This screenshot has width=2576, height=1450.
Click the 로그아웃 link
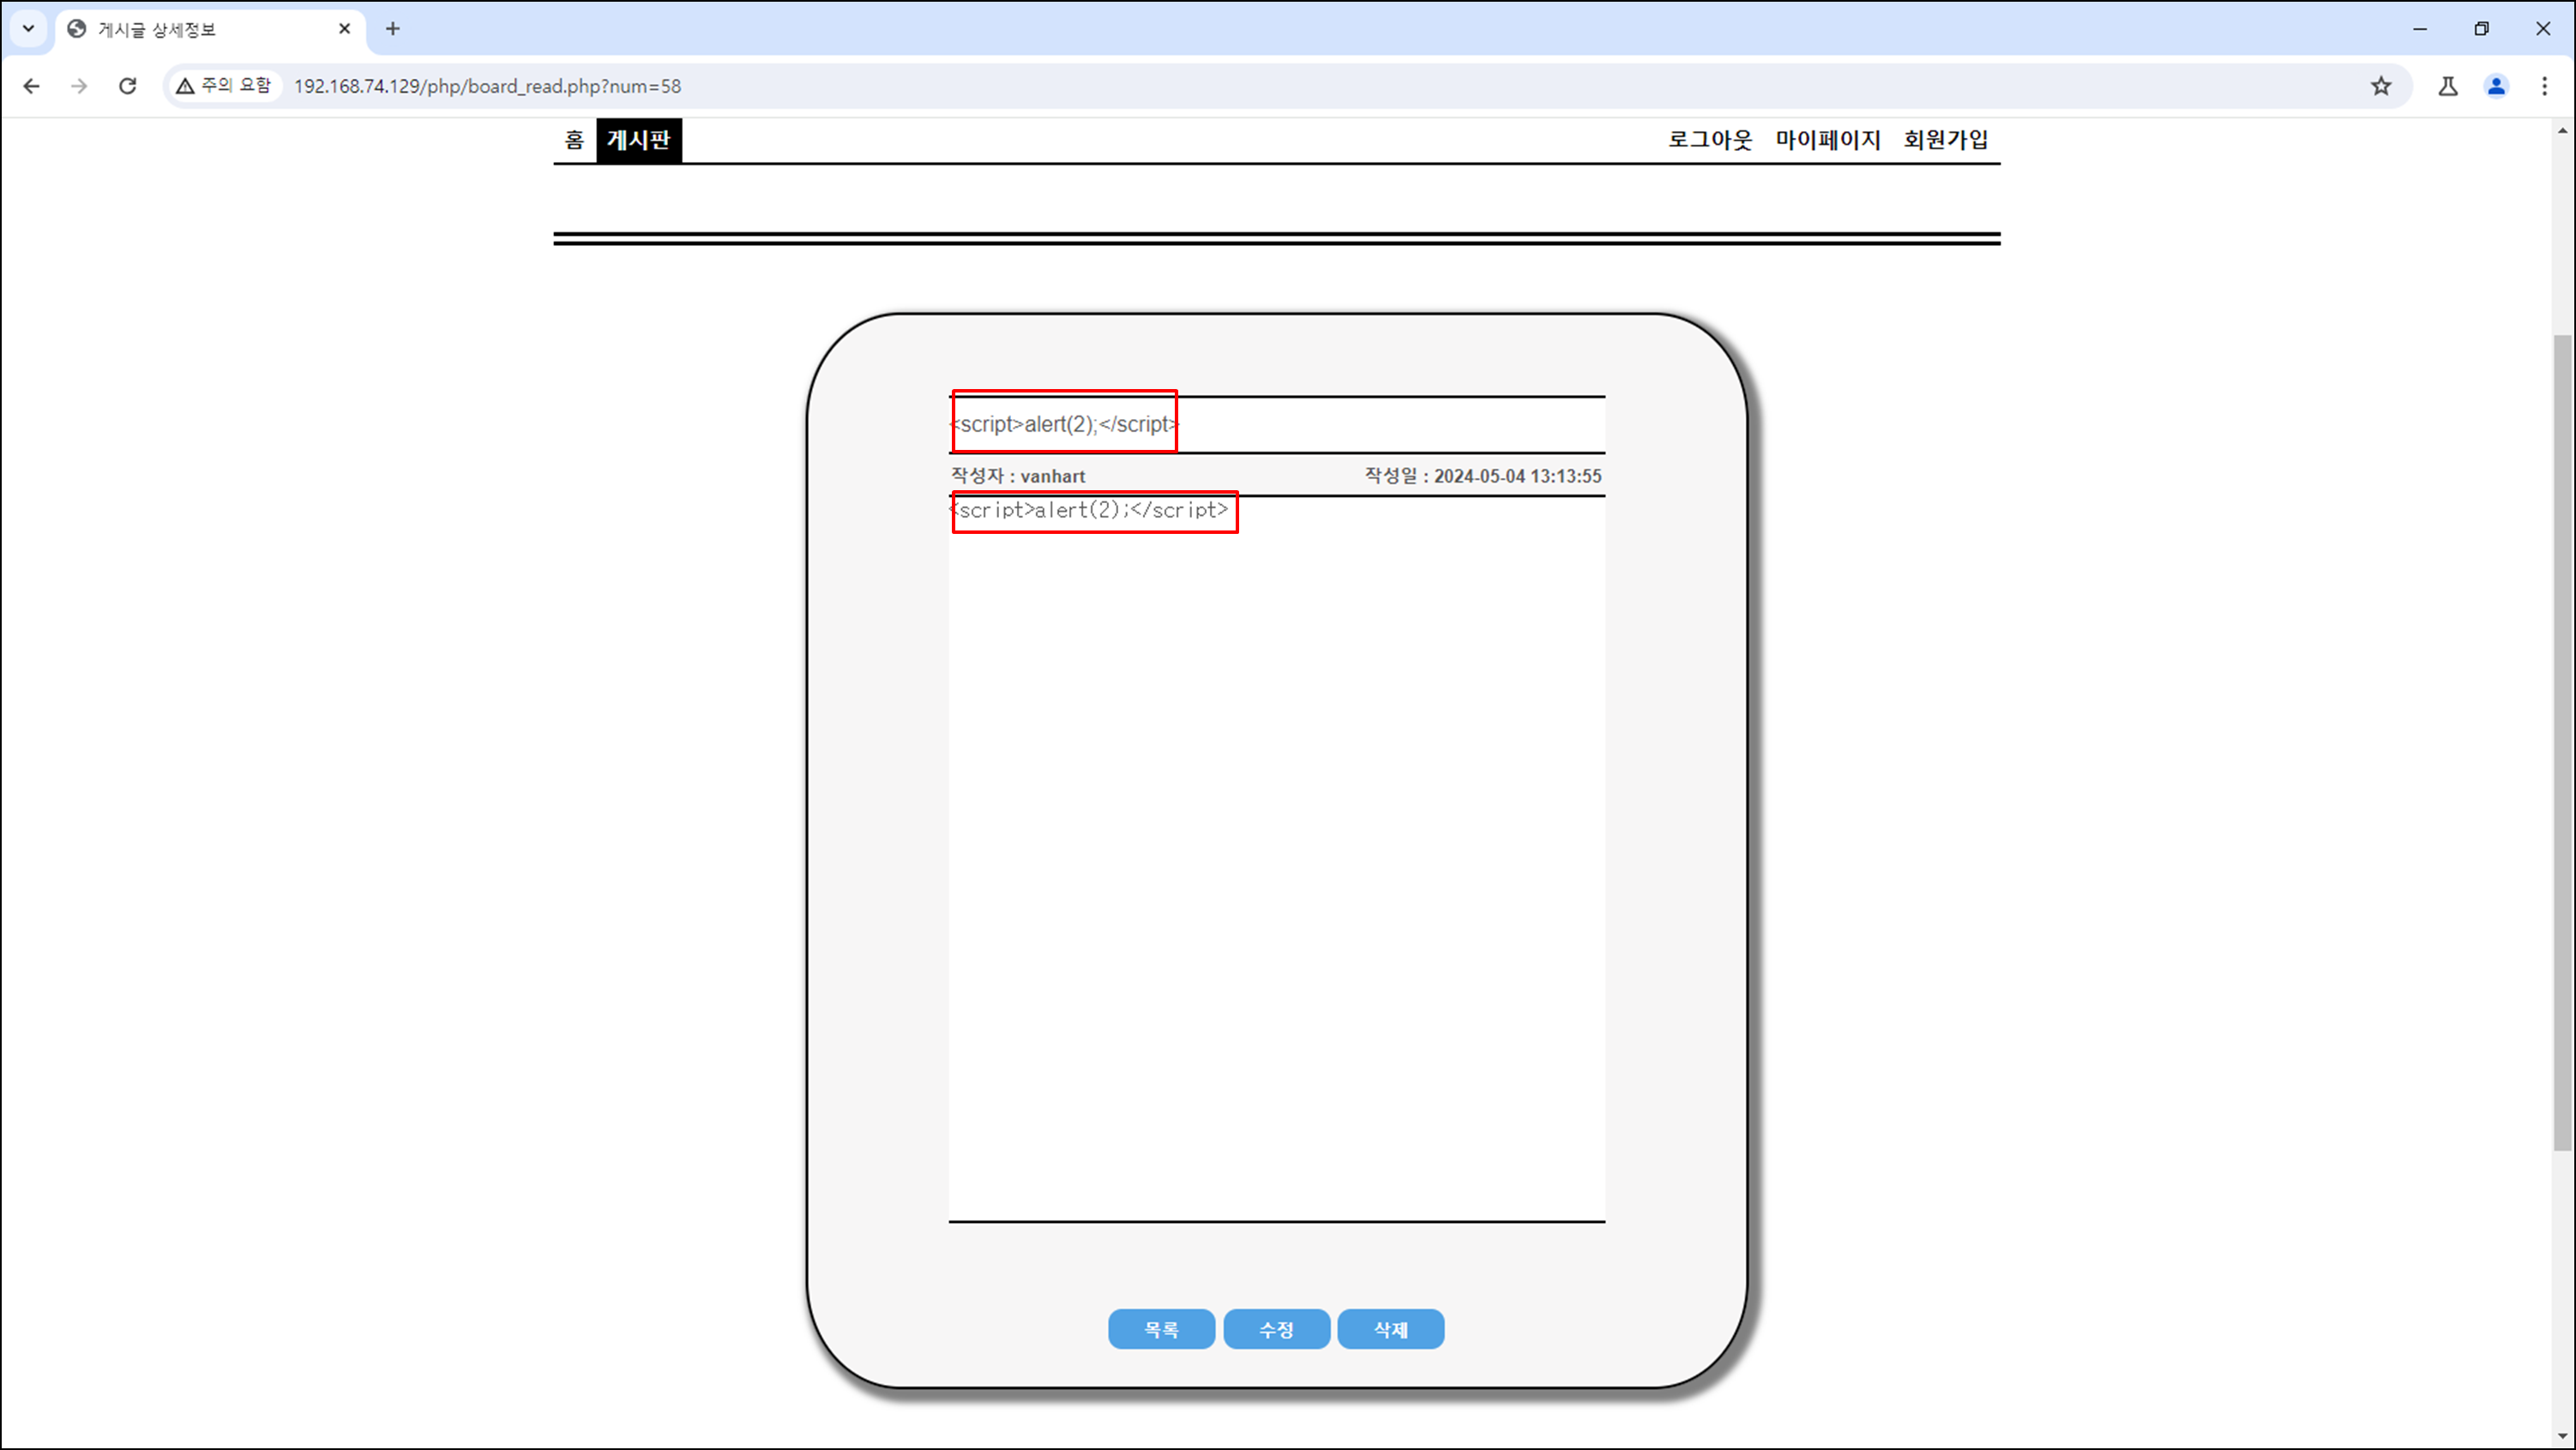point(1710,140)
